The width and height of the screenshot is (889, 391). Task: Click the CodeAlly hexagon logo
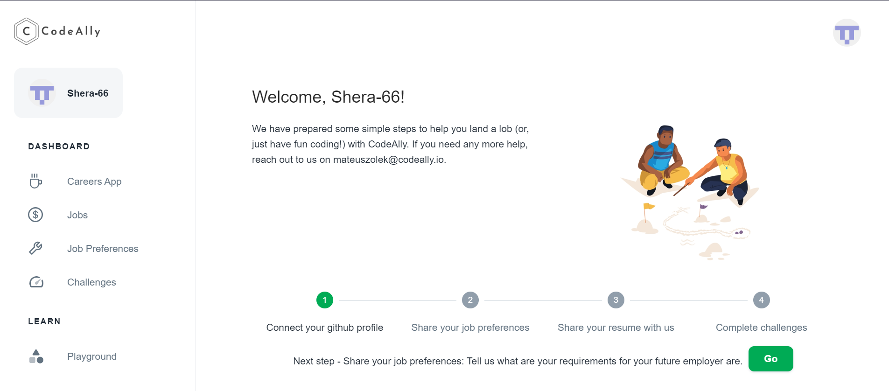tap(26, 31)
